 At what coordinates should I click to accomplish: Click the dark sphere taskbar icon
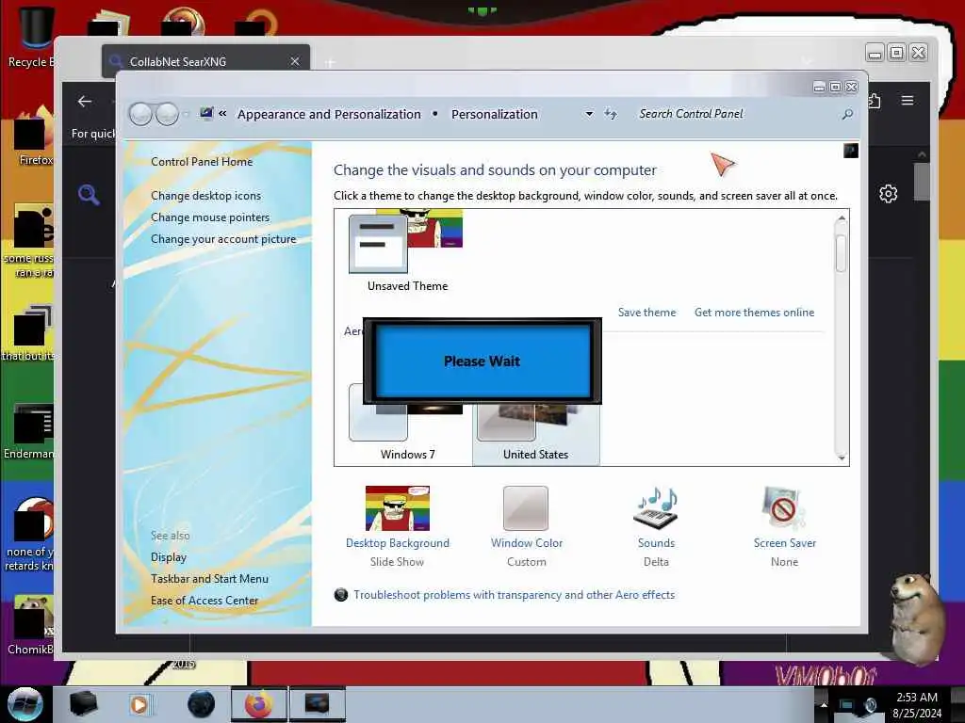tap(202, 704)
